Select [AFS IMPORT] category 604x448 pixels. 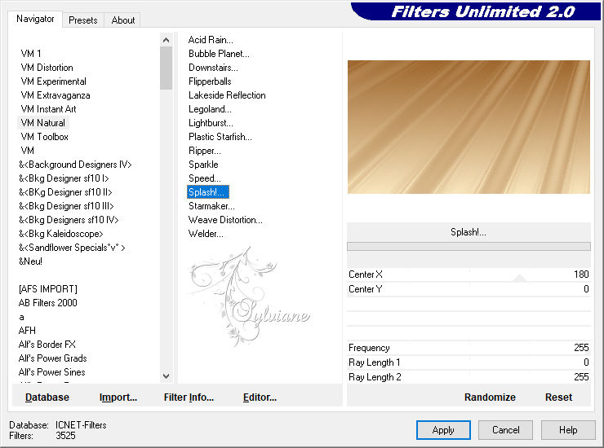point(48,289)
